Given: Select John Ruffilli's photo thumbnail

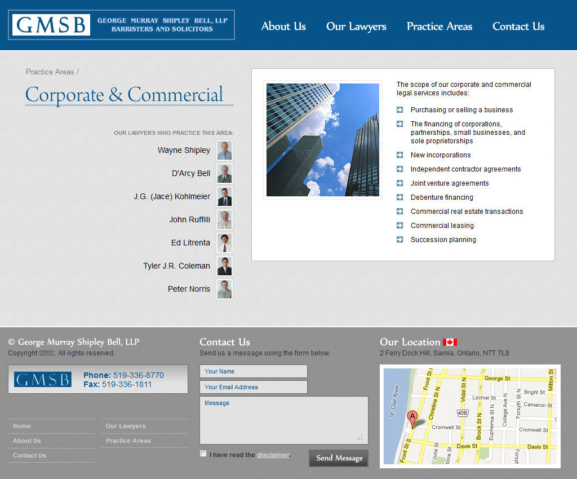Looking at the screenshot, I should 225,220.
